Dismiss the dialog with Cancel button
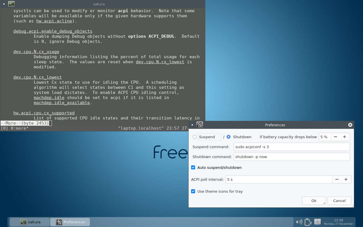The width and height of the screenshot is (363, 227). point(339,201)
